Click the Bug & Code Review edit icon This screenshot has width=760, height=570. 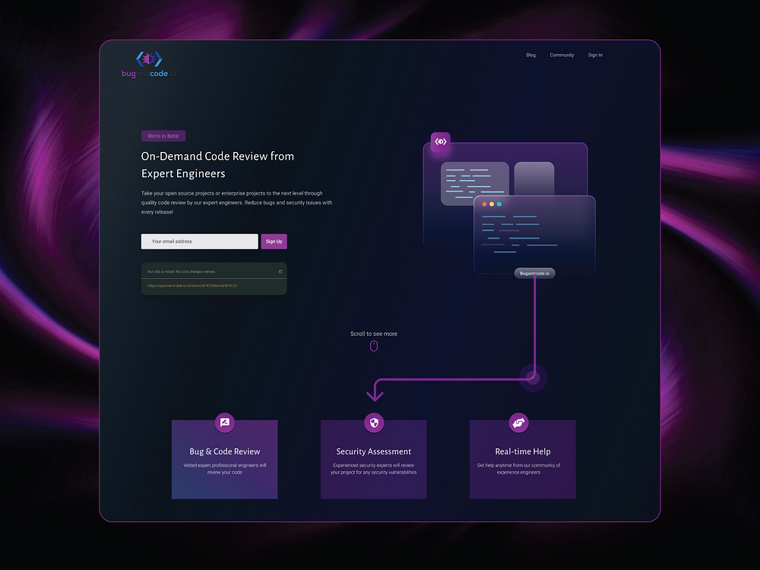224,423
